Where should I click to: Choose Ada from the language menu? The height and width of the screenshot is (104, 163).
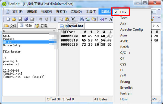click(x=123, y=24)
